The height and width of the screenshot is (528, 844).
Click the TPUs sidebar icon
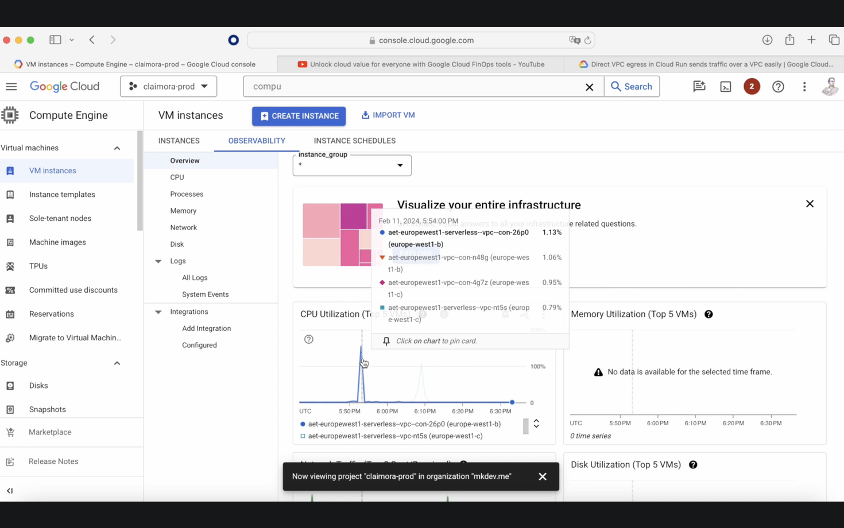10,266
